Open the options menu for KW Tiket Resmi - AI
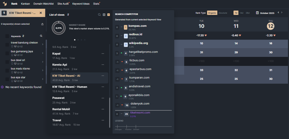The image size is (289, 139). [x=103, y=76]
